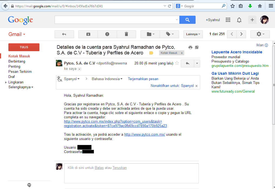Click Teruskan in the reply box
The height and width of the screenshot is (189, 275).
(120, 168)
